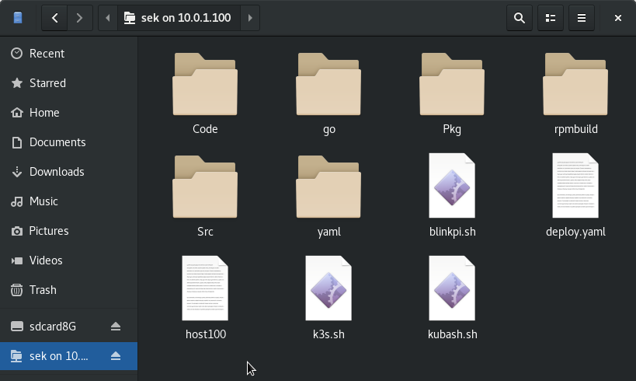Open the hamburger options menu
This screenshot has width=636, height=381.
581,18
